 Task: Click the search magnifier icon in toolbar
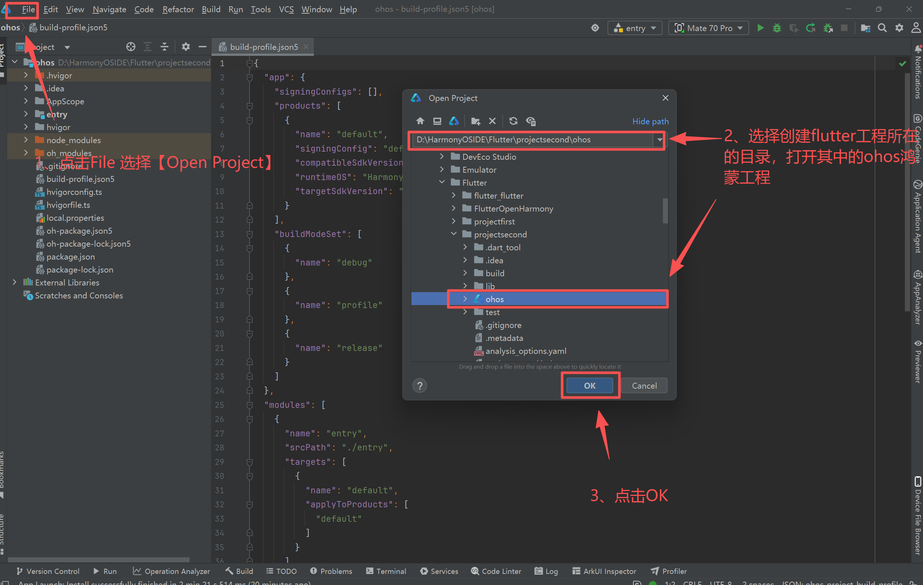[x=882, y=28]
